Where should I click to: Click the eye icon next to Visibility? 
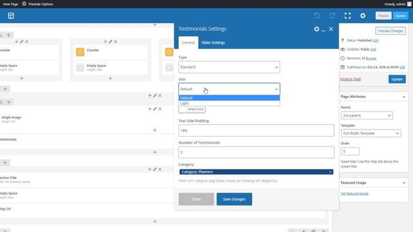click(x=343, y=49)
